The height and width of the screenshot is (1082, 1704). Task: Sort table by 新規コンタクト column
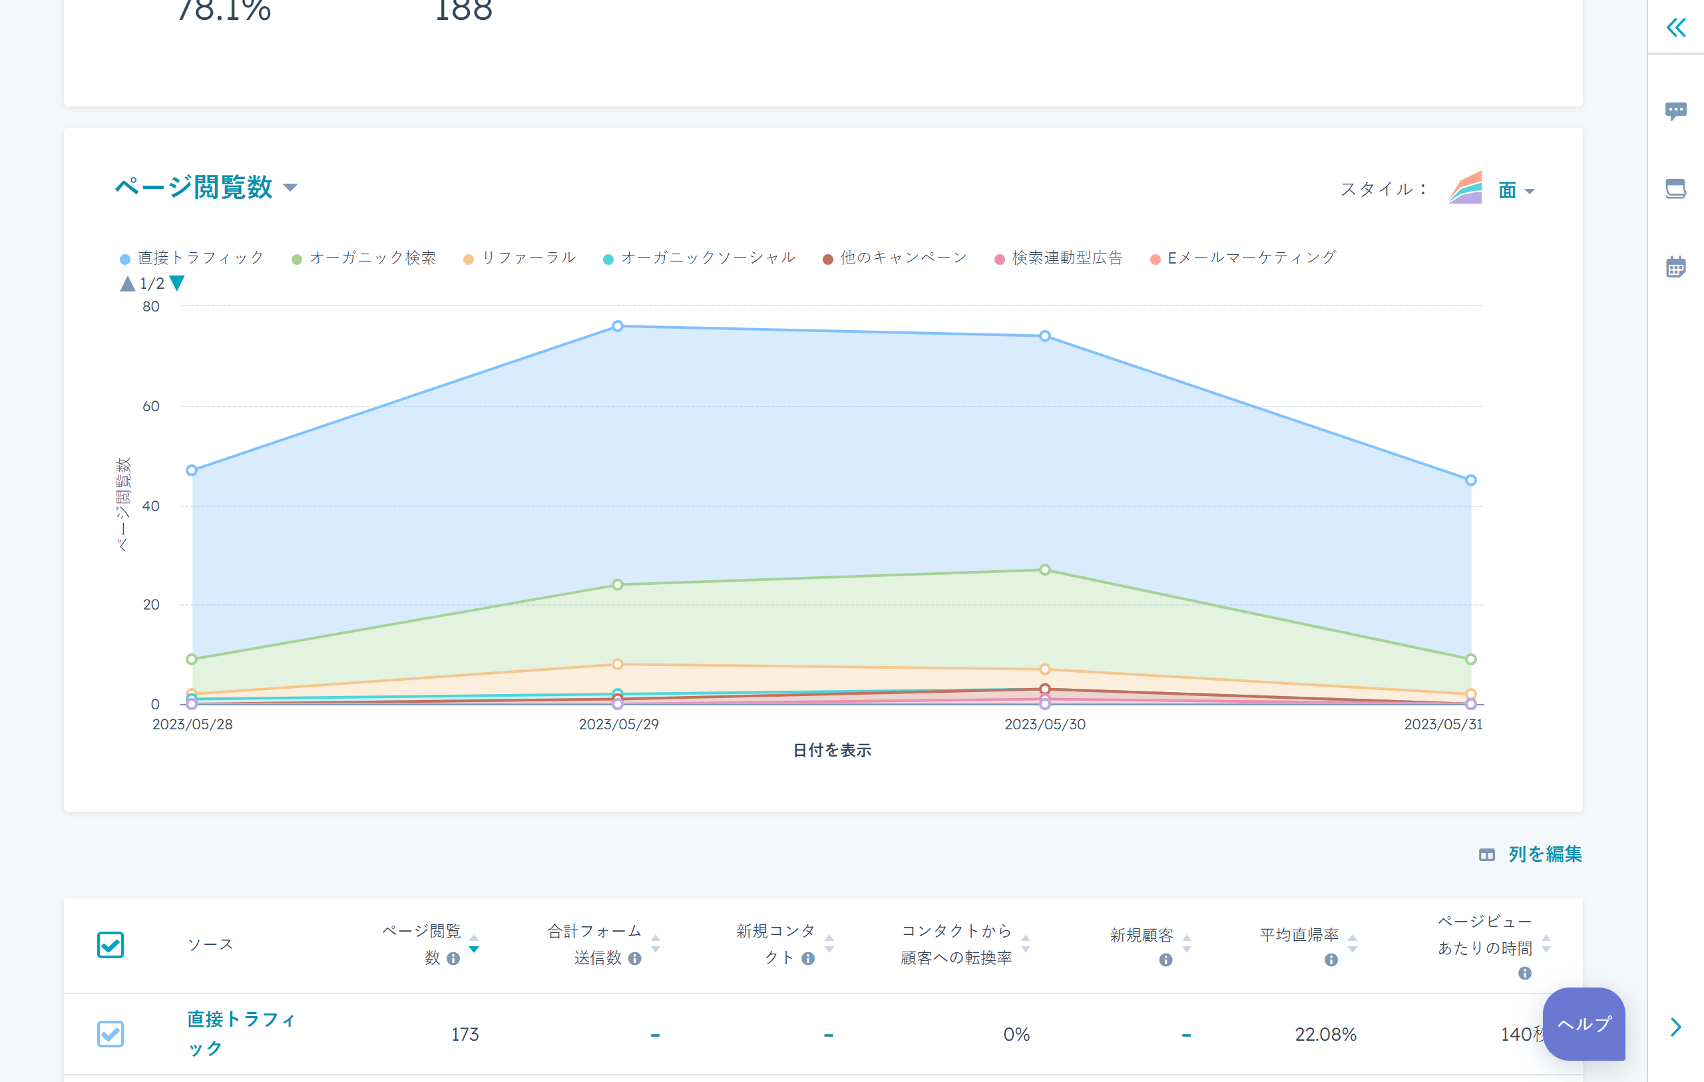pyautogui.click(x=829, y=944)
